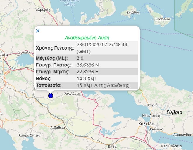
Task: Click the Σκιάθος island label
Action: coord(133,12)
